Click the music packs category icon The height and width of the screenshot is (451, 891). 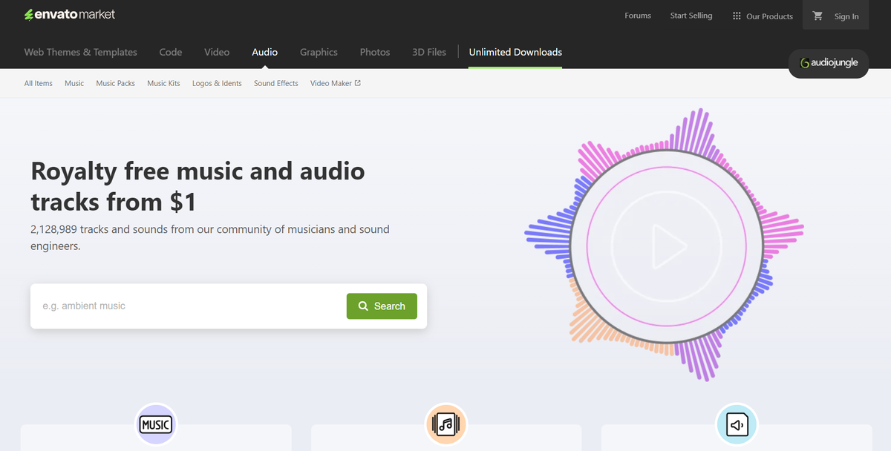tap(446, 424)
